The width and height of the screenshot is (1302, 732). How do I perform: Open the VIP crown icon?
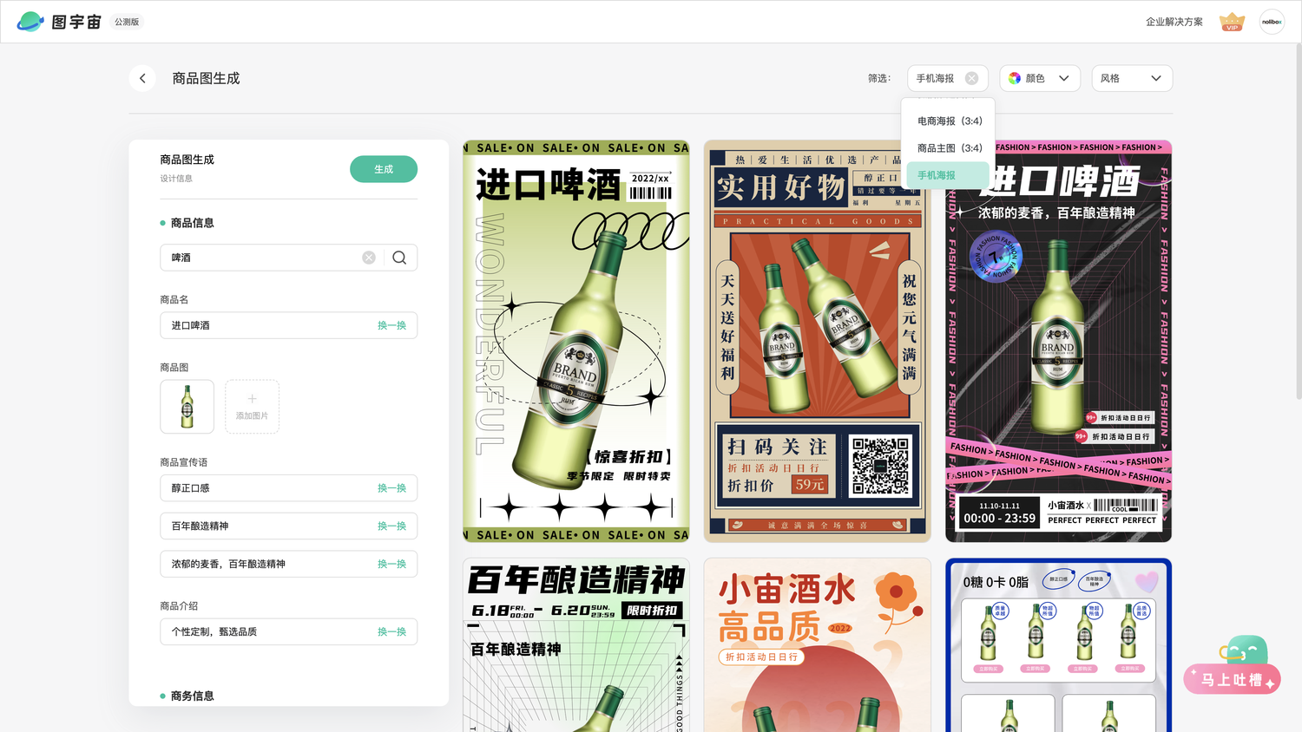(1232, 22)
